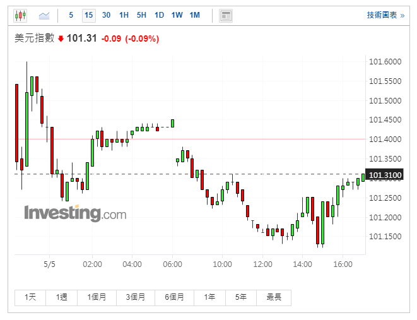
Task: Open the news overlay icon
Action: 226,16
